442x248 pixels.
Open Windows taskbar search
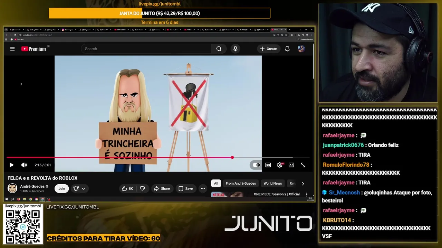(x=12, y=199)
